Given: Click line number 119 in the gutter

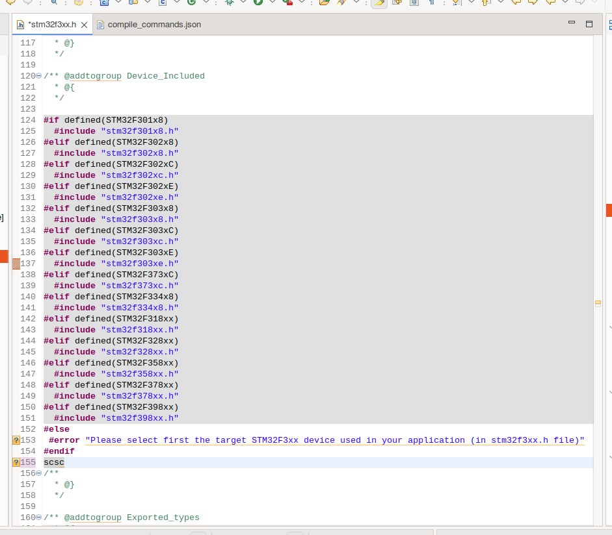Looking at the screenshot, I should click(x=28, y=65).
